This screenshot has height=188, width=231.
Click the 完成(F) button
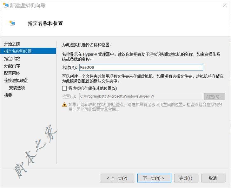point(186,178)
